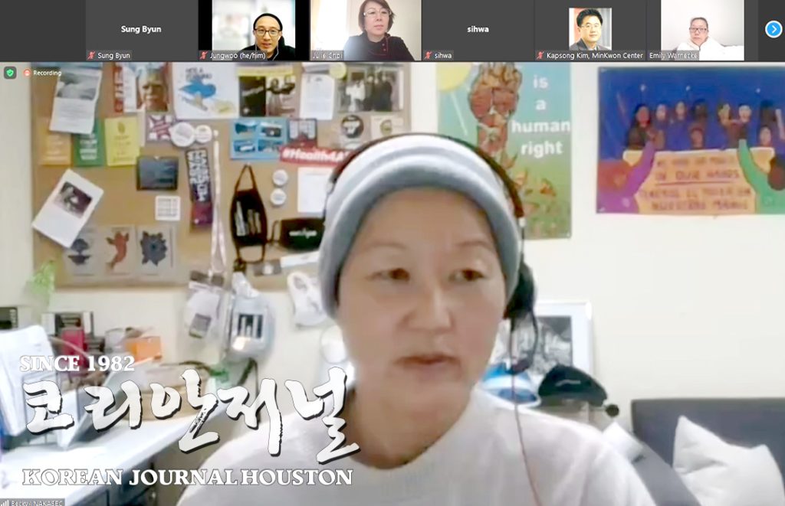Click the Jungwoo (he/him) name tag
Viewport: 785px width, 506px height.
point(238,56)
